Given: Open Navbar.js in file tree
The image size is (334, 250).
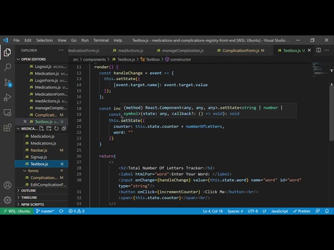Looking at the screenshot, I should pos(42,150).
